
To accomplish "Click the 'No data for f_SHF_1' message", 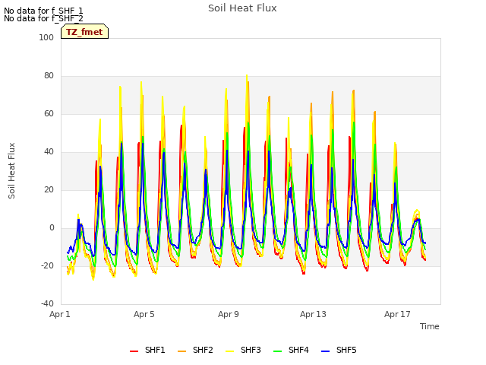I will (x=43, y=11).
